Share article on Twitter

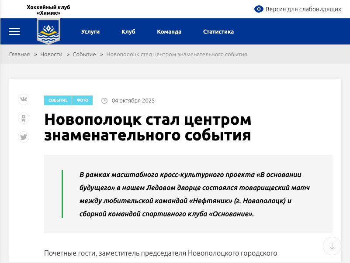coord(24,137)
